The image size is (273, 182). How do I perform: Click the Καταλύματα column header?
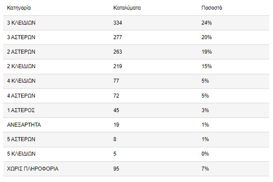127,8
